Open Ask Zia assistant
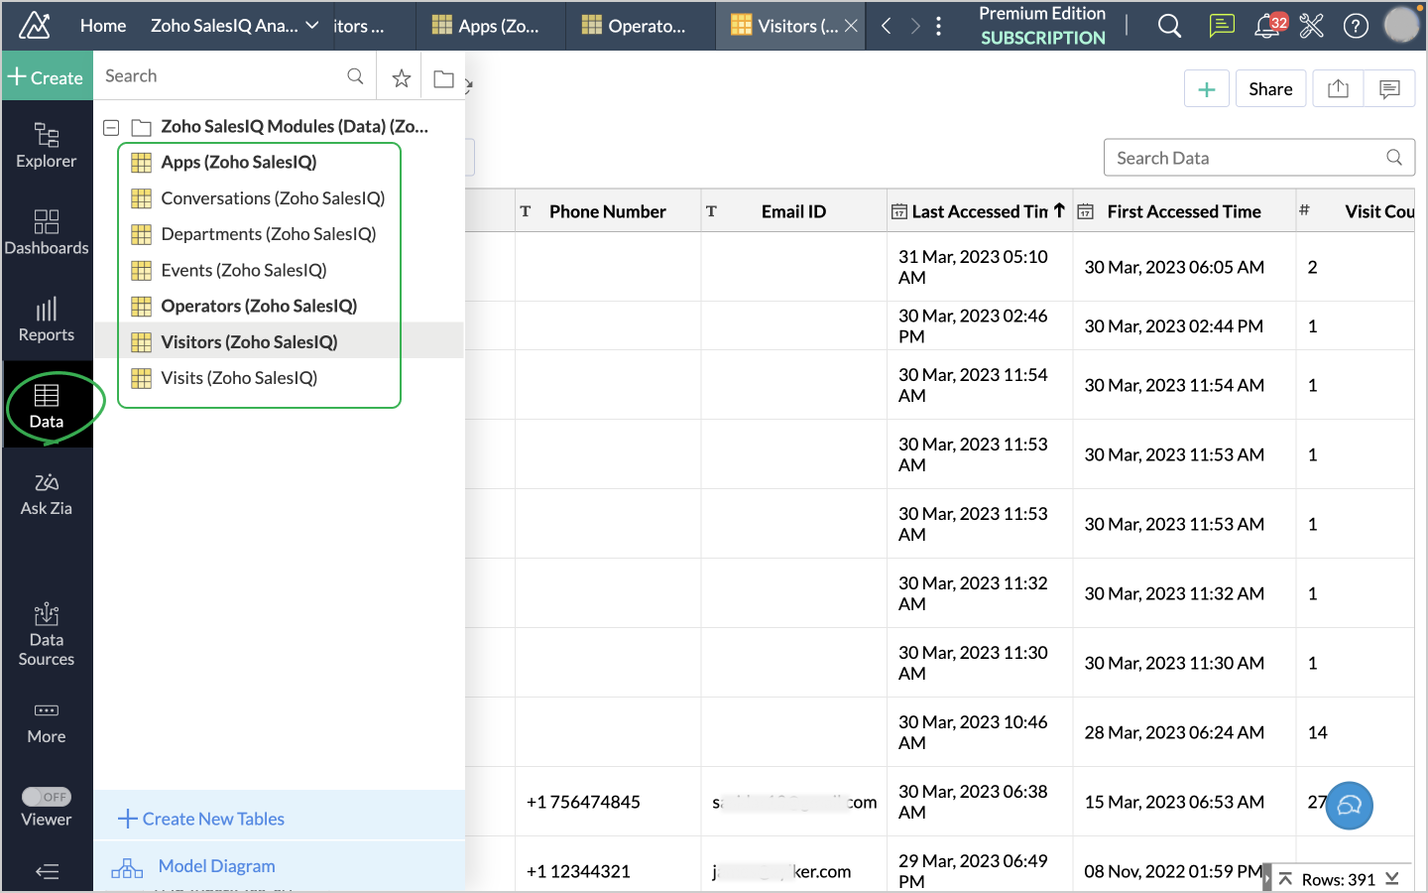 [x=47, y=493]
